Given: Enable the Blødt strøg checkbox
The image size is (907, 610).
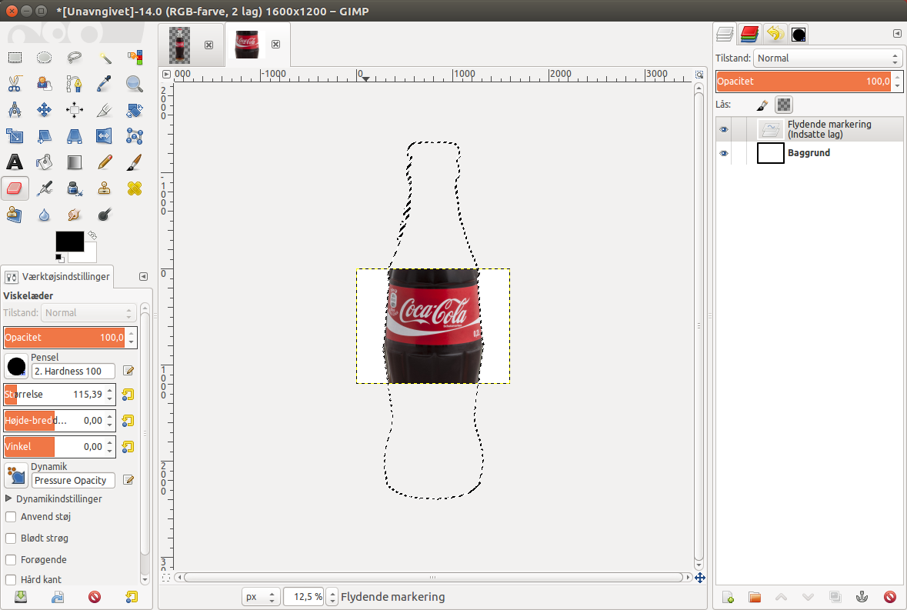Looking at the screenshot, I should pos(11,538).
